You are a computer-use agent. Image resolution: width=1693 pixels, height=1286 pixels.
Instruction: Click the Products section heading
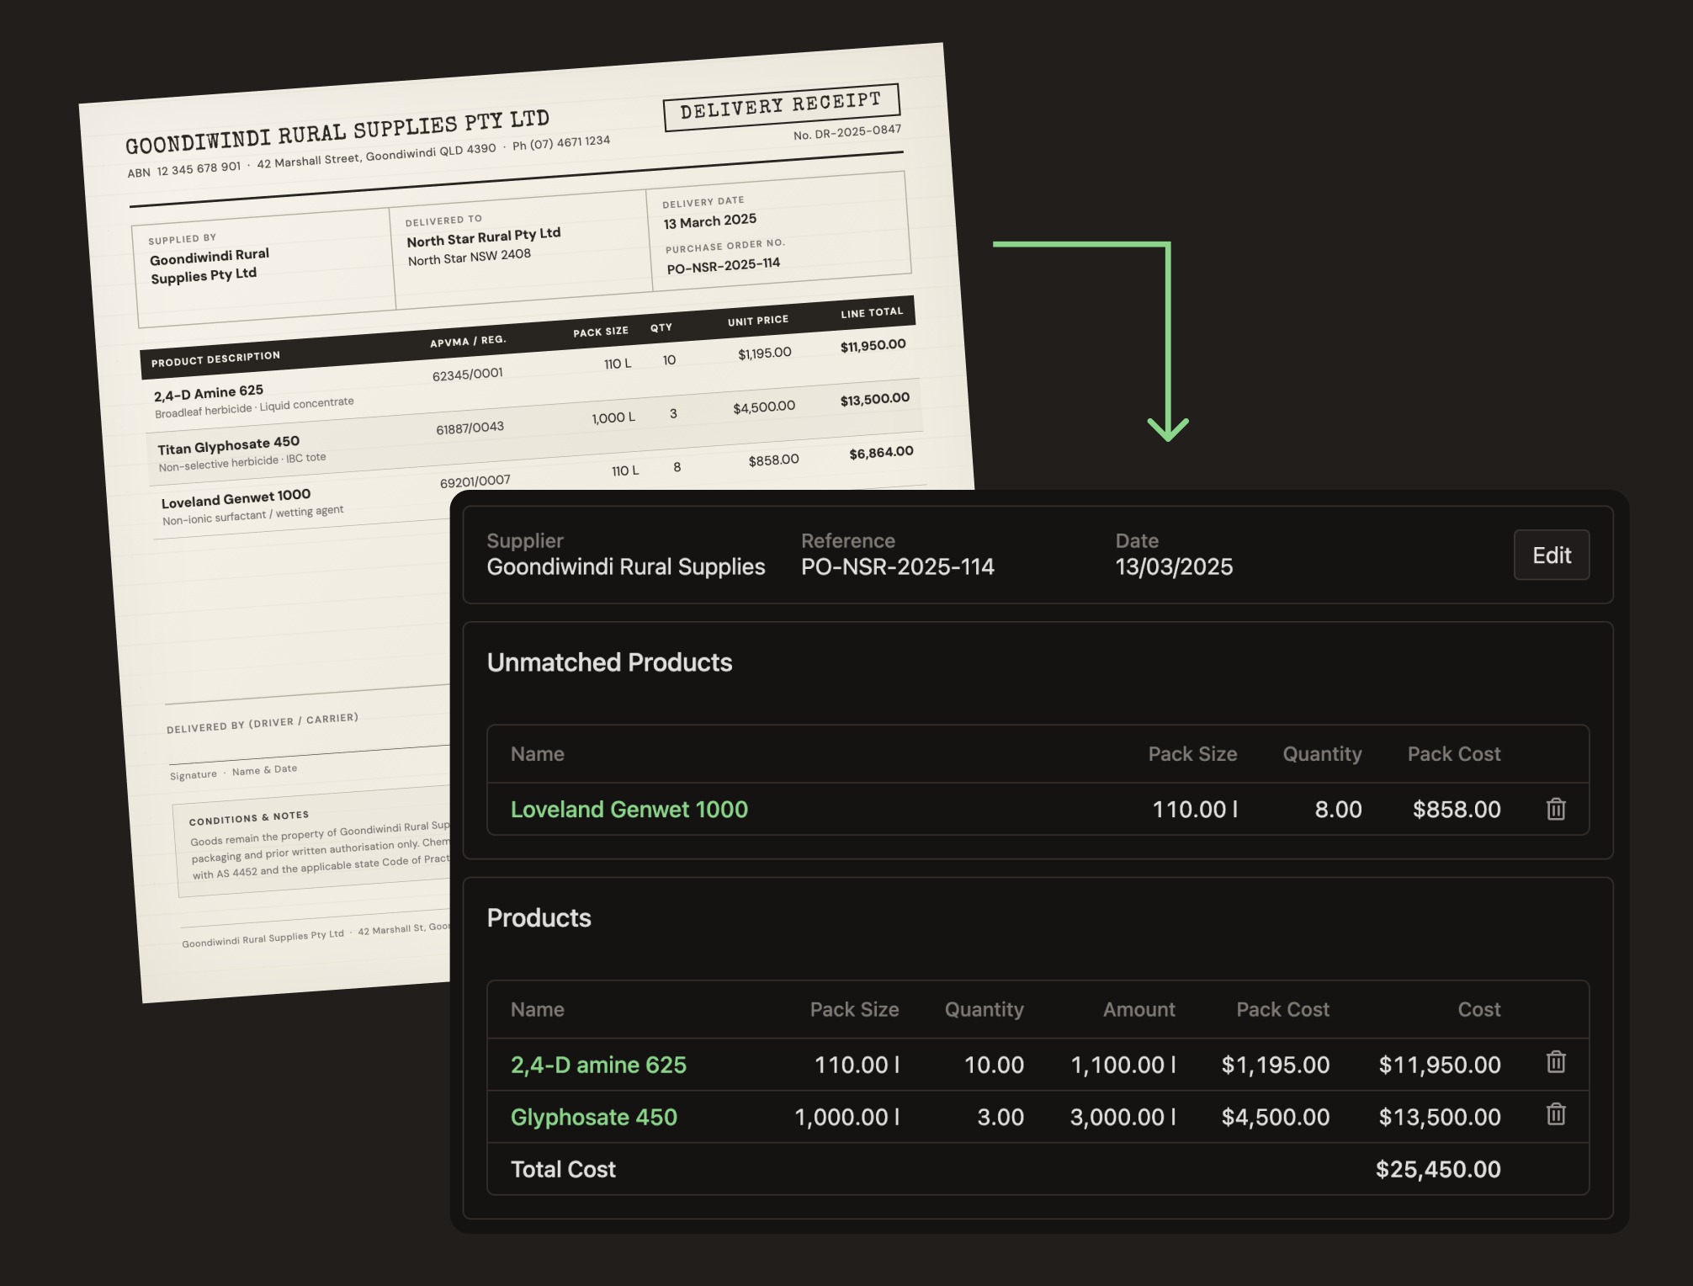tap(539, 918)
